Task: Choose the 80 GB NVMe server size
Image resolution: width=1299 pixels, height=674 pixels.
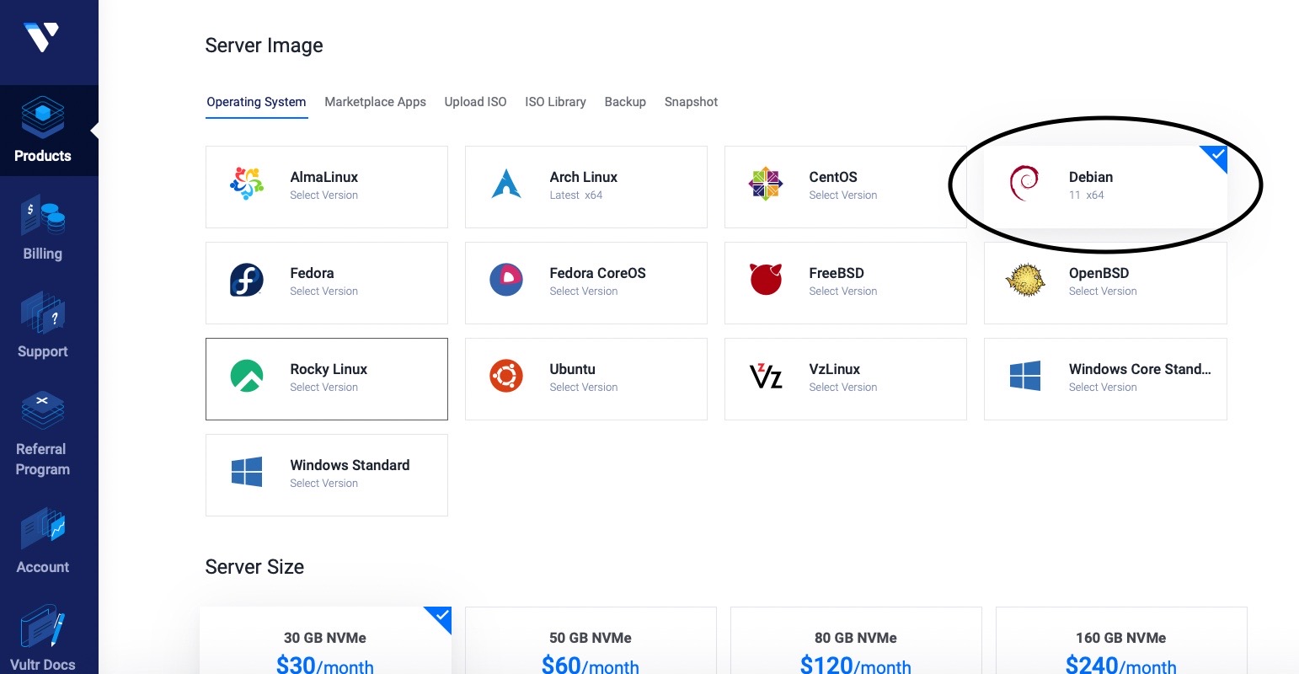Action: (856, 640)
